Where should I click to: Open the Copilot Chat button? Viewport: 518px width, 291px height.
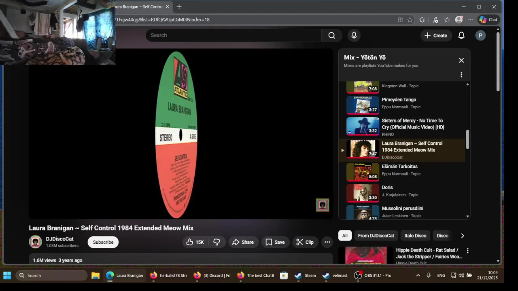click(488, 19)
